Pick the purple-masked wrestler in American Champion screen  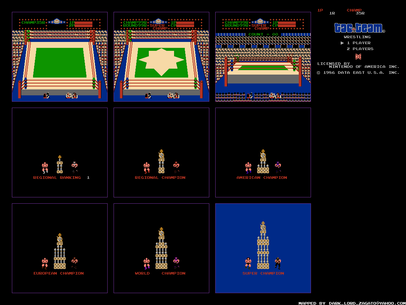click(x=278, y=167)
